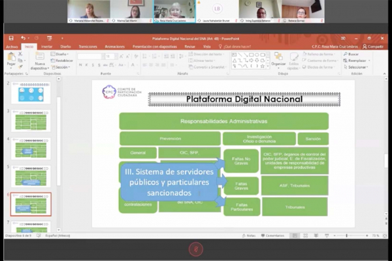The height and width of the screenshot is (261, 392).
Task: Click the Organizar arrange icon
Action: pyautogui.click(x=278, y=57)
